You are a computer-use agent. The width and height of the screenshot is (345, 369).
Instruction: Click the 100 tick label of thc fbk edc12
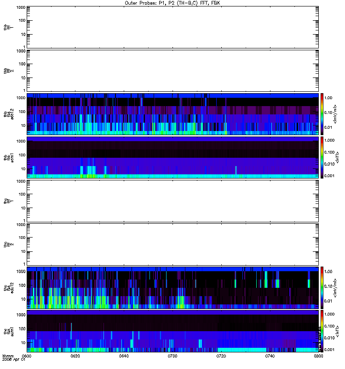pos(22,285)
